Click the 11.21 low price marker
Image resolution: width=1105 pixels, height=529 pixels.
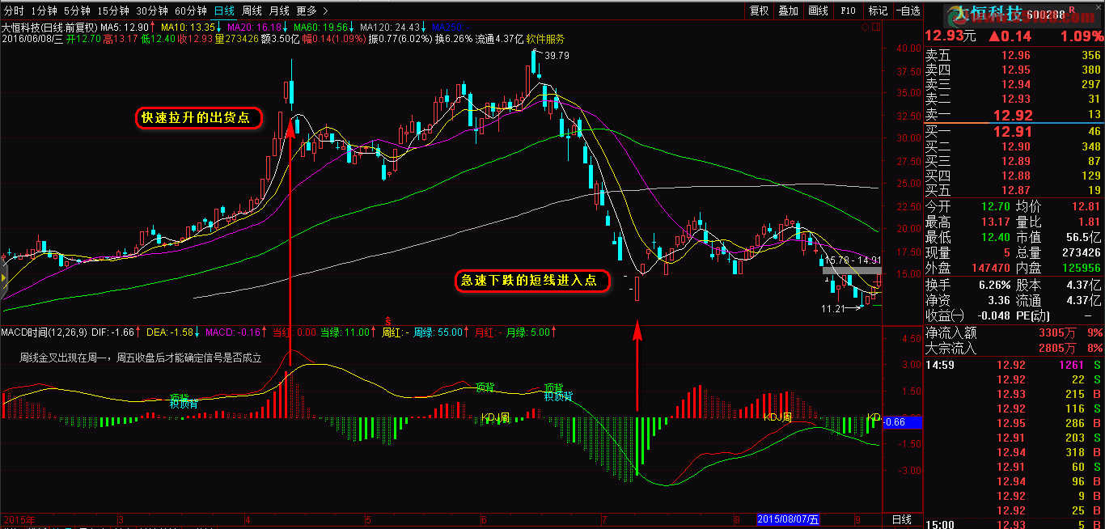tap(833, 308)
